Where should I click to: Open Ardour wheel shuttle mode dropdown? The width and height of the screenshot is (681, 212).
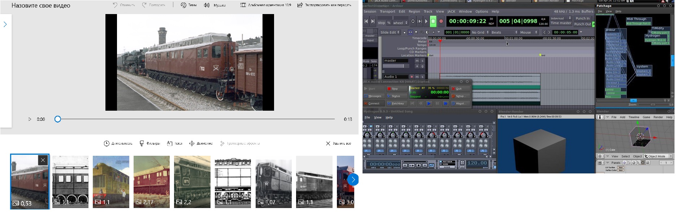400,23
